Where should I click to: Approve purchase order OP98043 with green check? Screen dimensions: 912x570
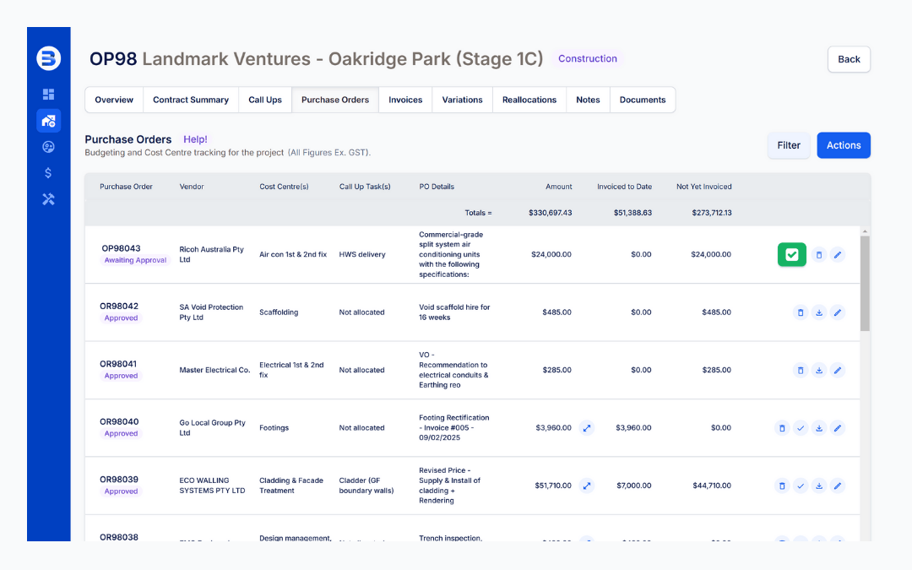791,255
